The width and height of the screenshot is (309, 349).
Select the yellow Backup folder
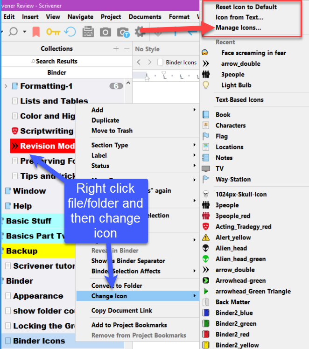tap(38, 251)
